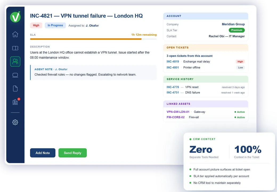Screen dimensions: 277x192
Task: Click the Zero statistic in CRM card
Action: [201, 150]
